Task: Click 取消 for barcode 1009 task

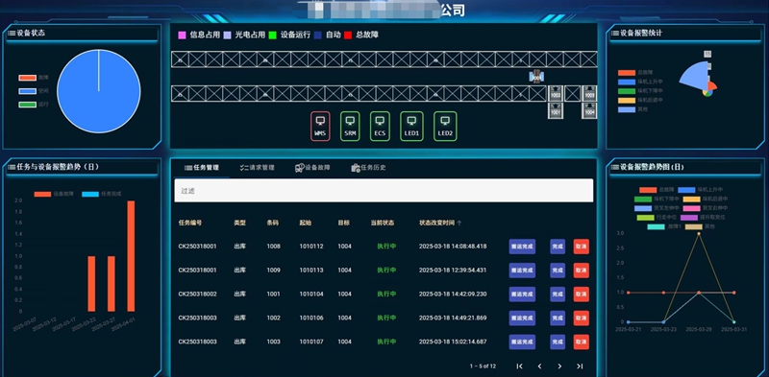Action: [582, 271]
